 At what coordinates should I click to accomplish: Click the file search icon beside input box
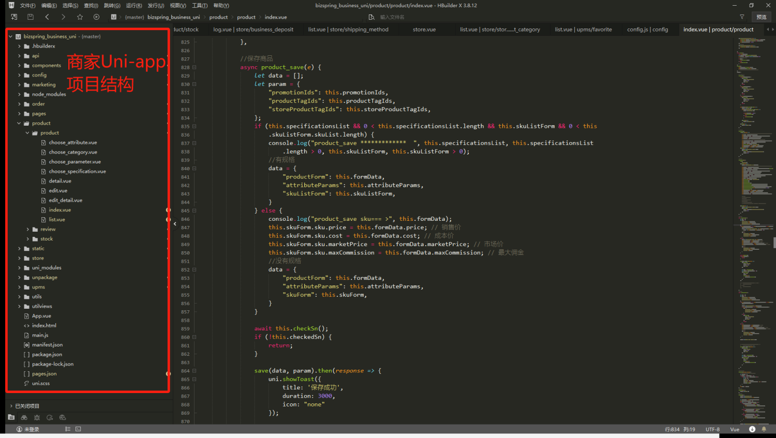tap(371, 17)
